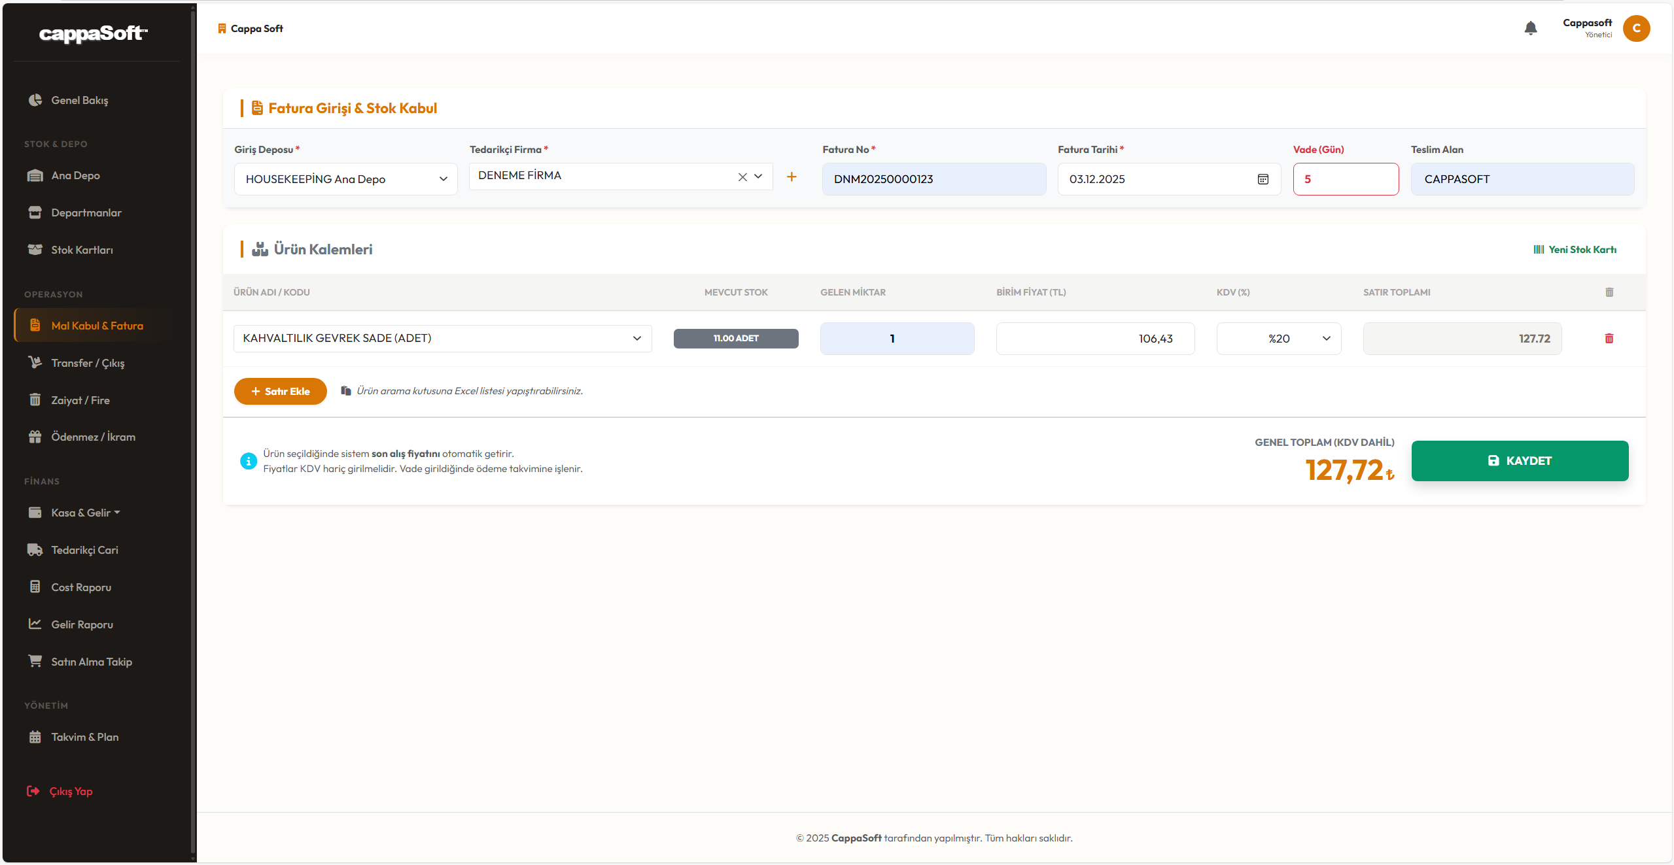
Task: Clear the DENEME FİRMA supplier selection
Action: 742,177
